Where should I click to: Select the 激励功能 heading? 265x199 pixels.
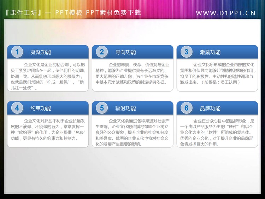pyautogui.click(x=210, y=52)
